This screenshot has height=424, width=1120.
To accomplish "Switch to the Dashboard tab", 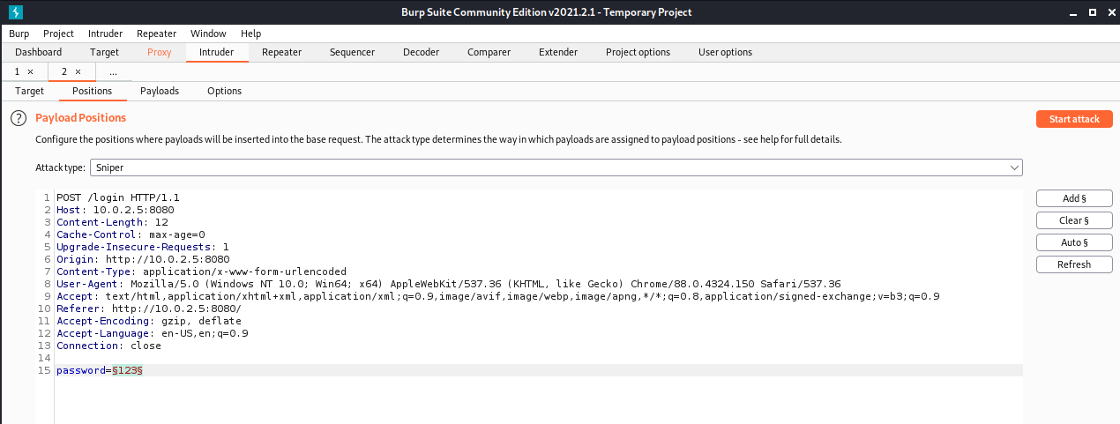I will point(39,52).
